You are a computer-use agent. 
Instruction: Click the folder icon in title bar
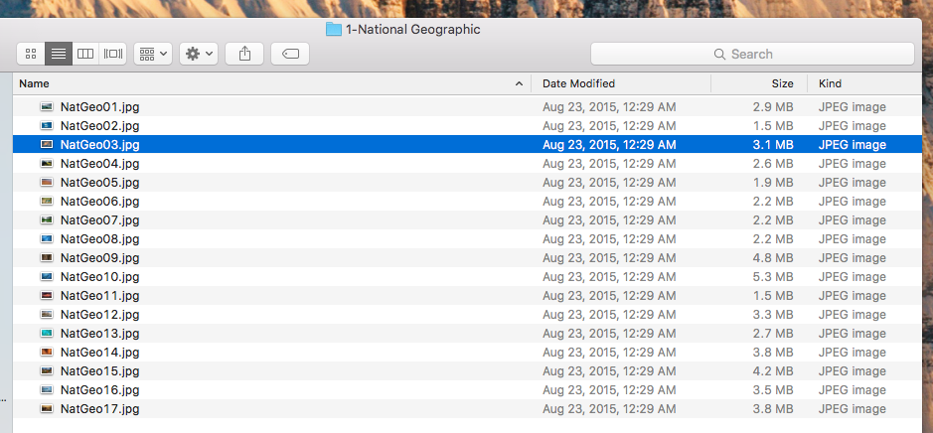point(334,30)
